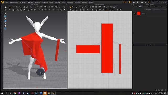Viewport: 168px width, 95px height.
Task: Click the four-arrows reset arrangement icon
Action: tap(56, 7)
